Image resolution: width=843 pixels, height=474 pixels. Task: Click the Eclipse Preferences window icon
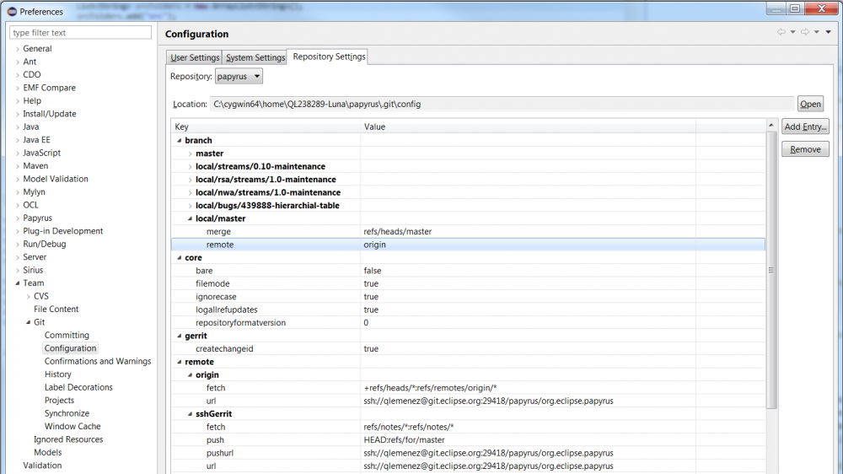click(x=12, y=11)
